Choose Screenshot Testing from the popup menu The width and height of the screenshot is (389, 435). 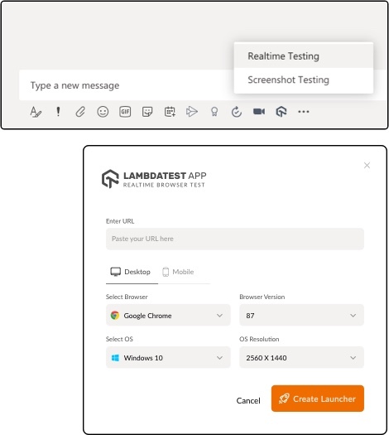click(x=304, y=80)
